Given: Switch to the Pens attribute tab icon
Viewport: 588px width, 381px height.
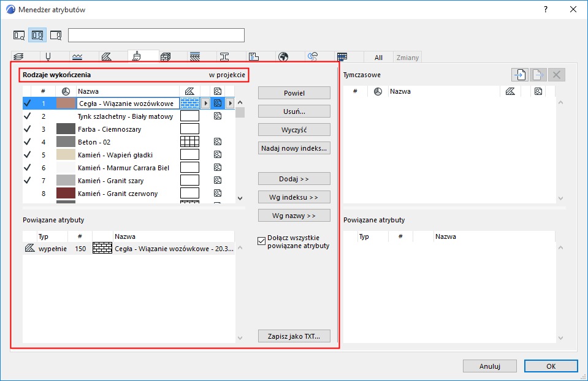Looking at the screenshot, I should tap(48, 56).
